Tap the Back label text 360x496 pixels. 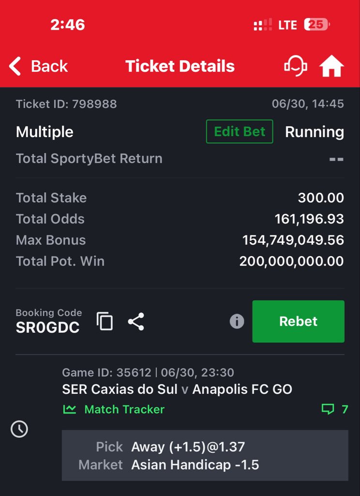(x=49, y=66)
